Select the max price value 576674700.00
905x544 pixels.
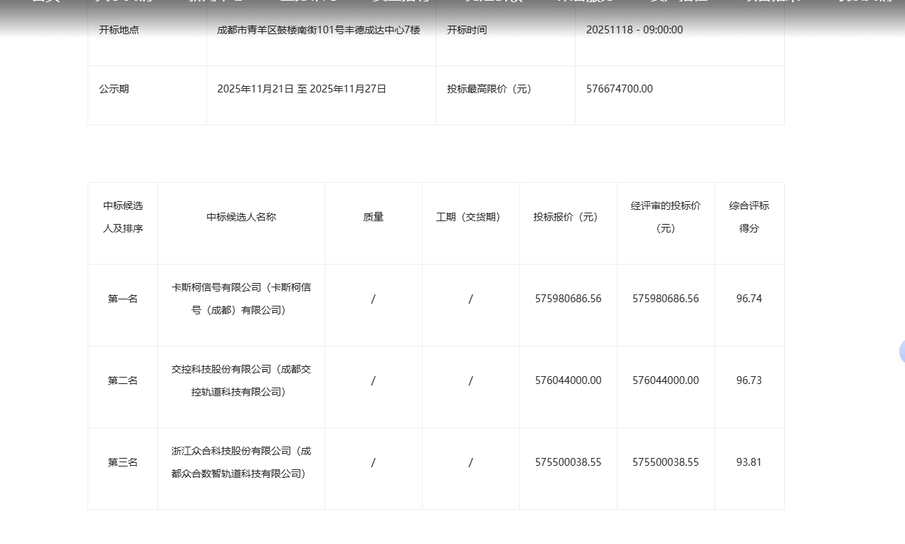620,89
